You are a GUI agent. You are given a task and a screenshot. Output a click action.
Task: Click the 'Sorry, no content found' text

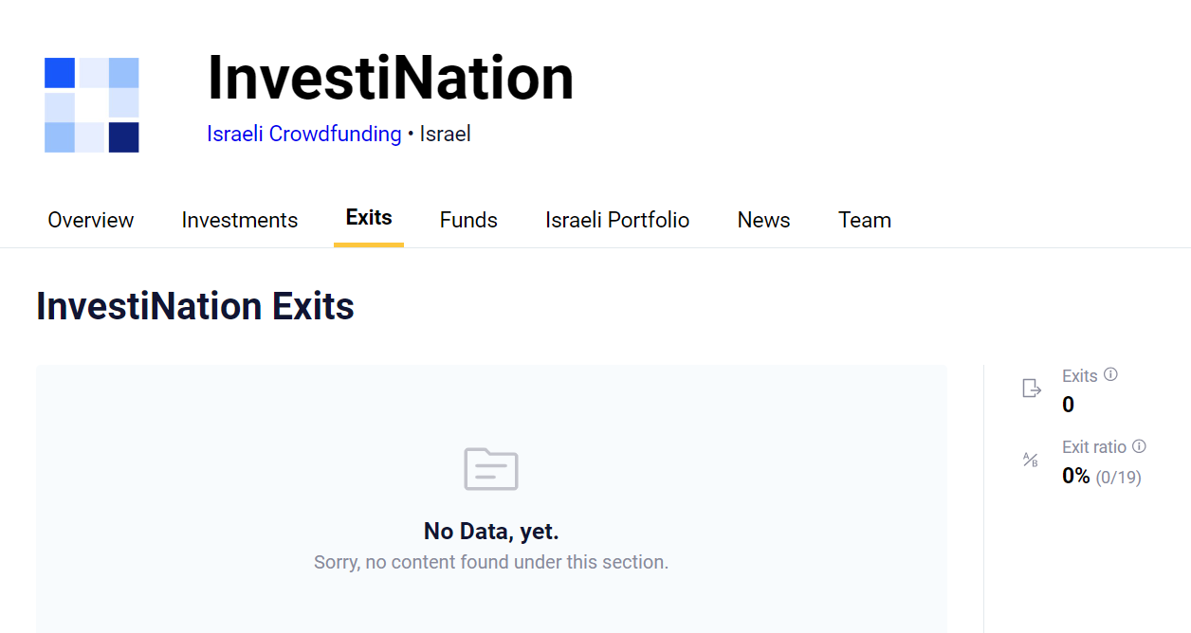click(x=491, y=562)
